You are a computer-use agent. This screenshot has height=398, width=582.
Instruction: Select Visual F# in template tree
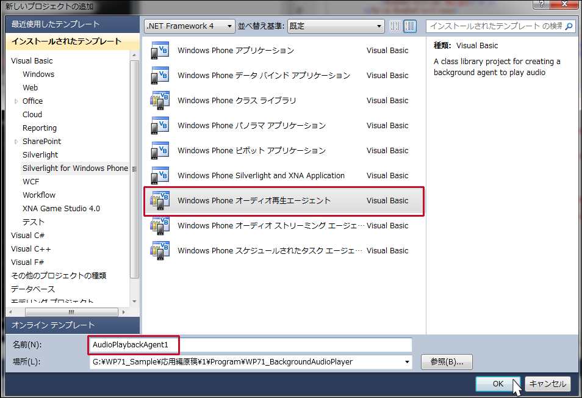pyautogui.click(x=27, y=262)
